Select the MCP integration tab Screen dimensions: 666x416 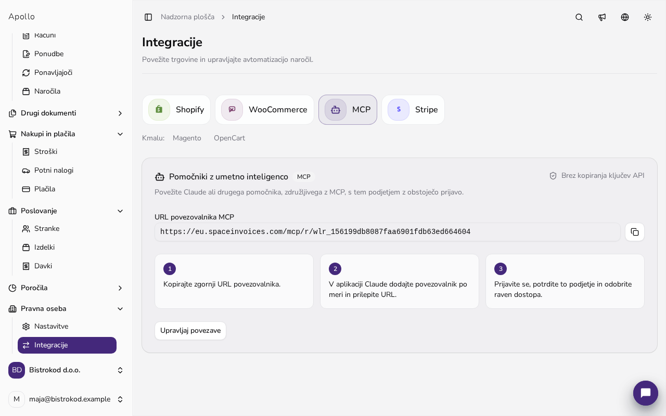point(348,110)
